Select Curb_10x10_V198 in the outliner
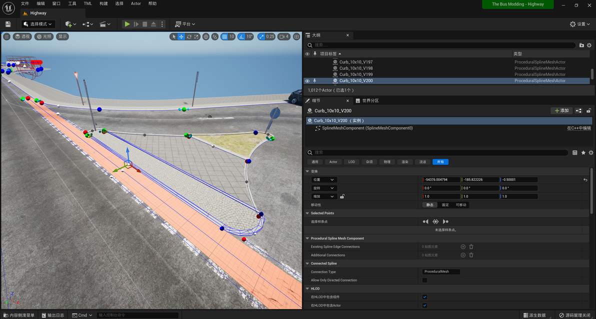The width and height of the screenshot is (596, 319). coord(356,68)
